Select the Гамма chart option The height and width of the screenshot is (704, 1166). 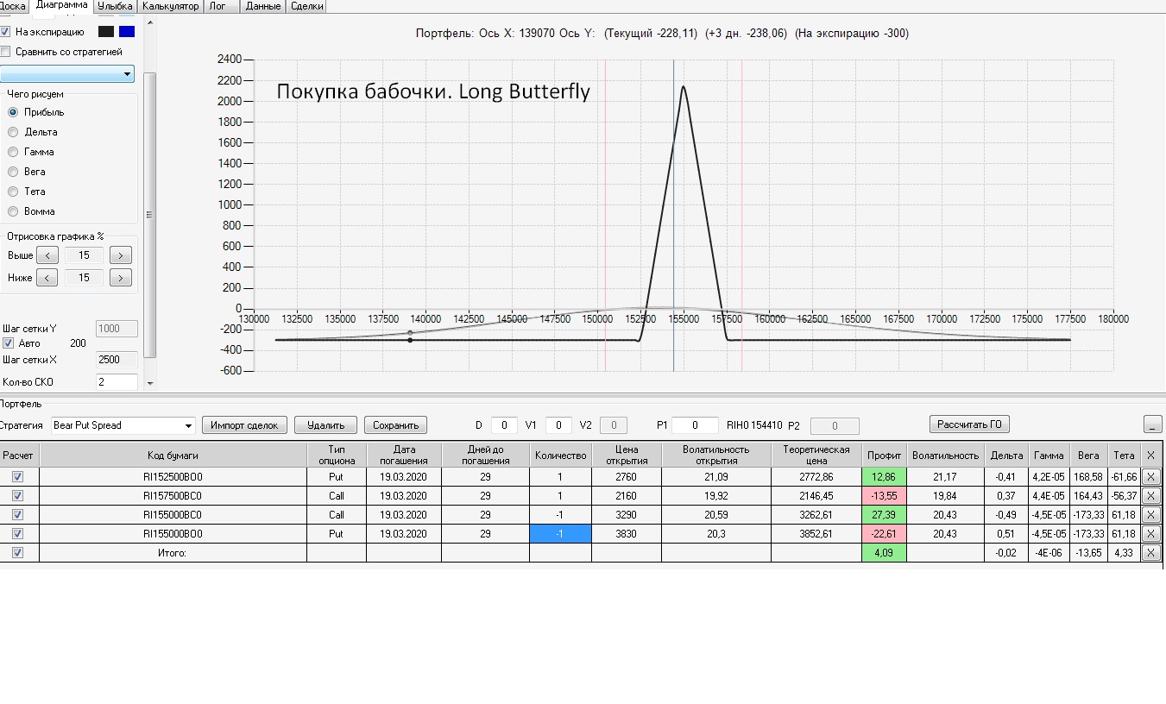point(13,152)
